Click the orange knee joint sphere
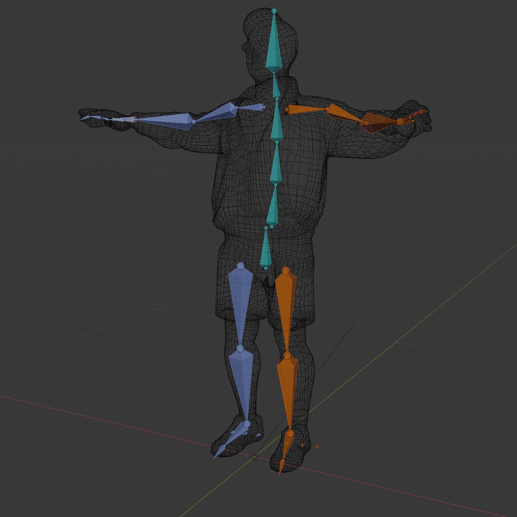Image resolution: width=517 pixels, height=517 pixels. (287, 355)
